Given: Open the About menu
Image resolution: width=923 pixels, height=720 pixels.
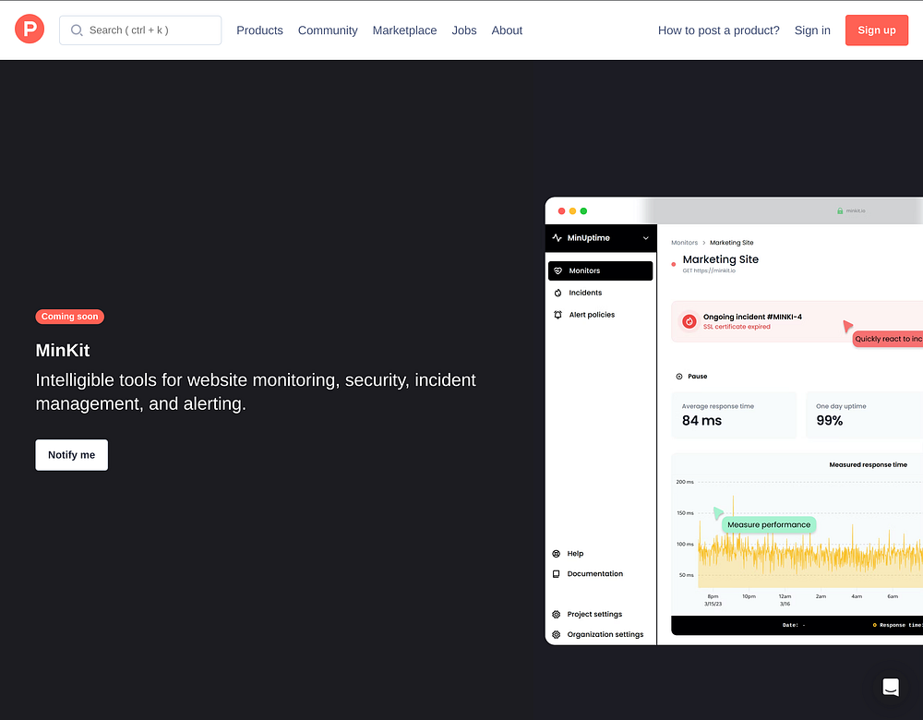Looking at the screenshot, I should [x=507, y=30].
